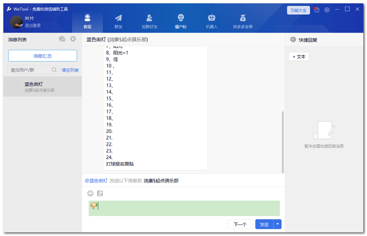This screenshot has height=236, width=367.
Task: Select the 蓝色街灯 conversation in message list
Action: point(43,87)
